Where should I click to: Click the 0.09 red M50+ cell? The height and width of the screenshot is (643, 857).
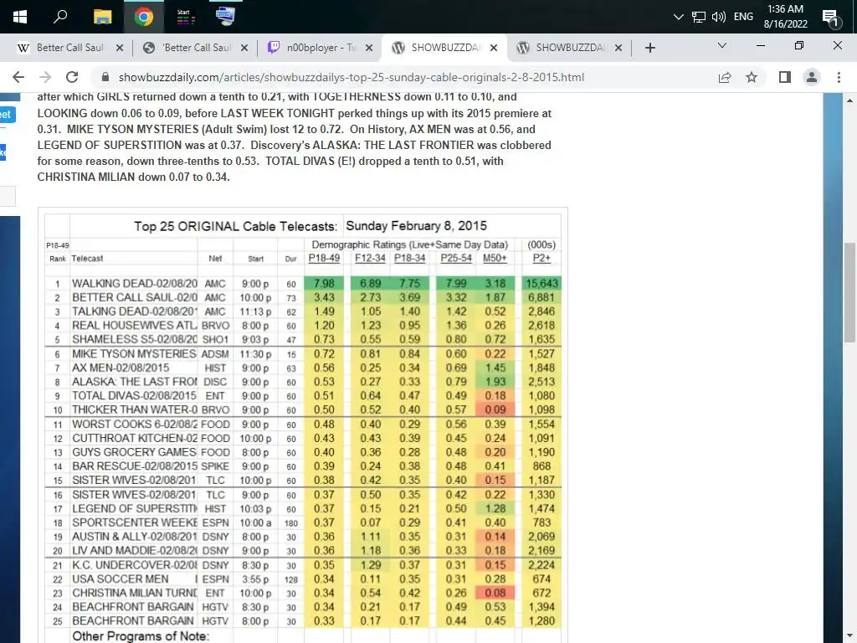495,409
